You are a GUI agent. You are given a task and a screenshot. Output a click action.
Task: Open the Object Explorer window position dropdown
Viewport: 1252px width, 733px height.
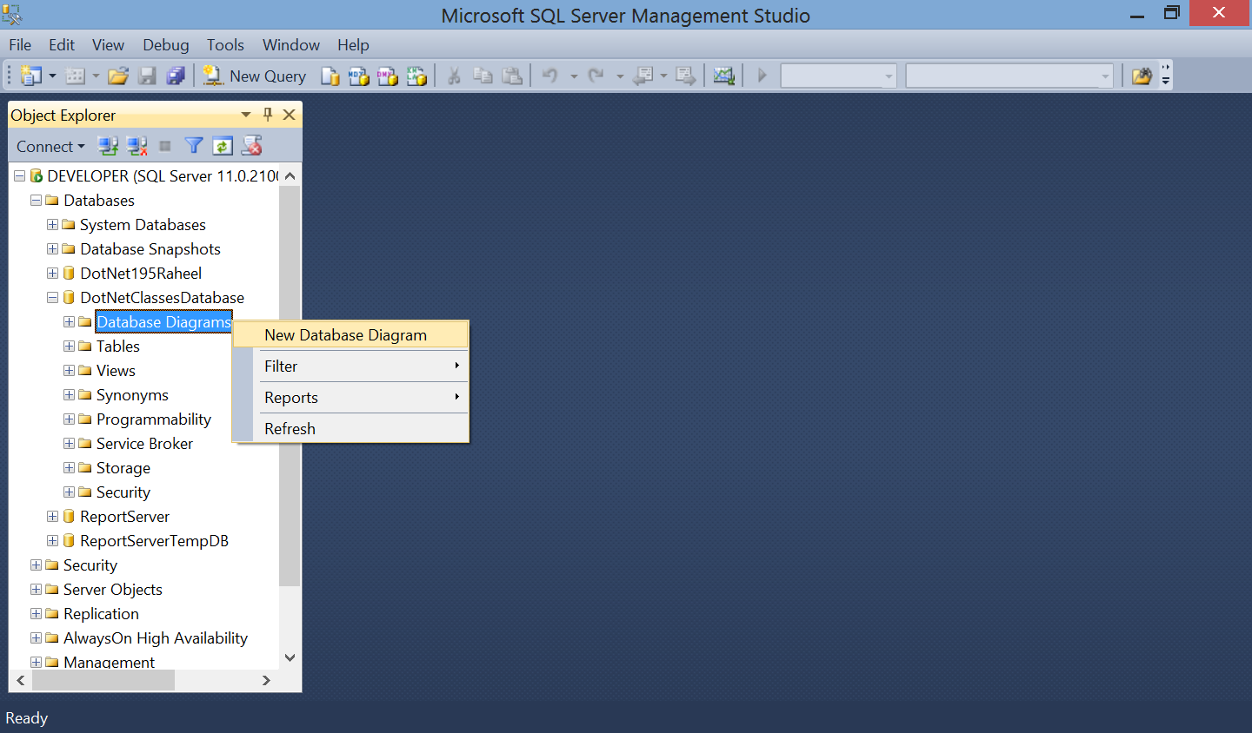(x=246, y=115)
